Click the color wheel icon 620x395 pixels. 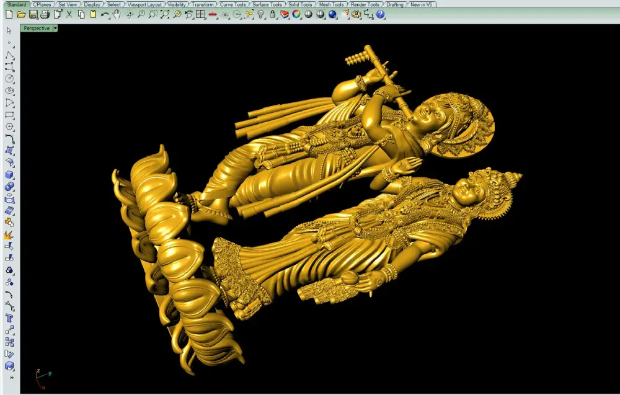coord(296,15)
